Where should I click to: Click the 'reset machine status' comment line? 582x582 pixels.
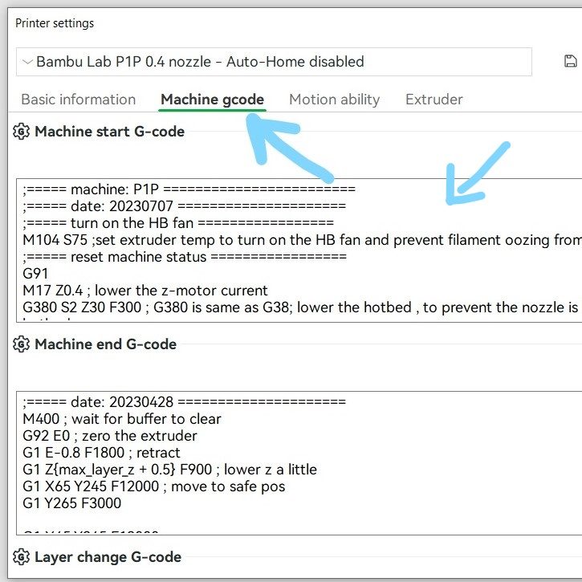click(185, 257)
